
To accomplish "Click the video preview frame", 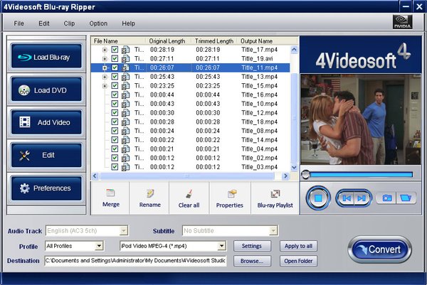I will (x=361, y=119).
